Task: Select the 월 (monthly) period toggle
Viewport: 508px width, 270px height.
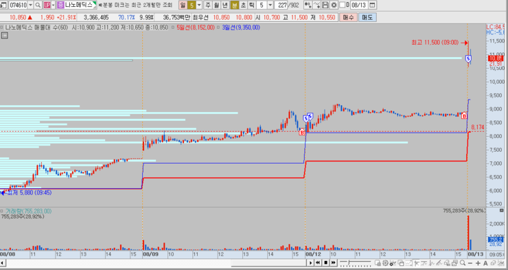Action: (x=216, y=5)
